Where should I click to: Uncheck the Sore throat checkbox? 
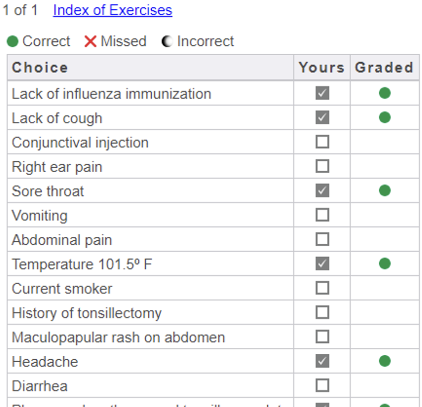[x=322, y=191]
